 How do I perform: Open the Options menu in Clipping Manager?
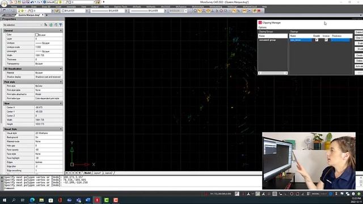pyautogui.click(x=262, y=27)
